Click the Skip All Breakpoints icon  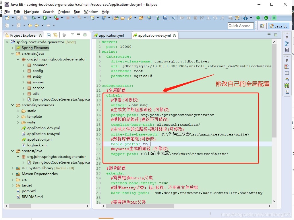(173, 18)
